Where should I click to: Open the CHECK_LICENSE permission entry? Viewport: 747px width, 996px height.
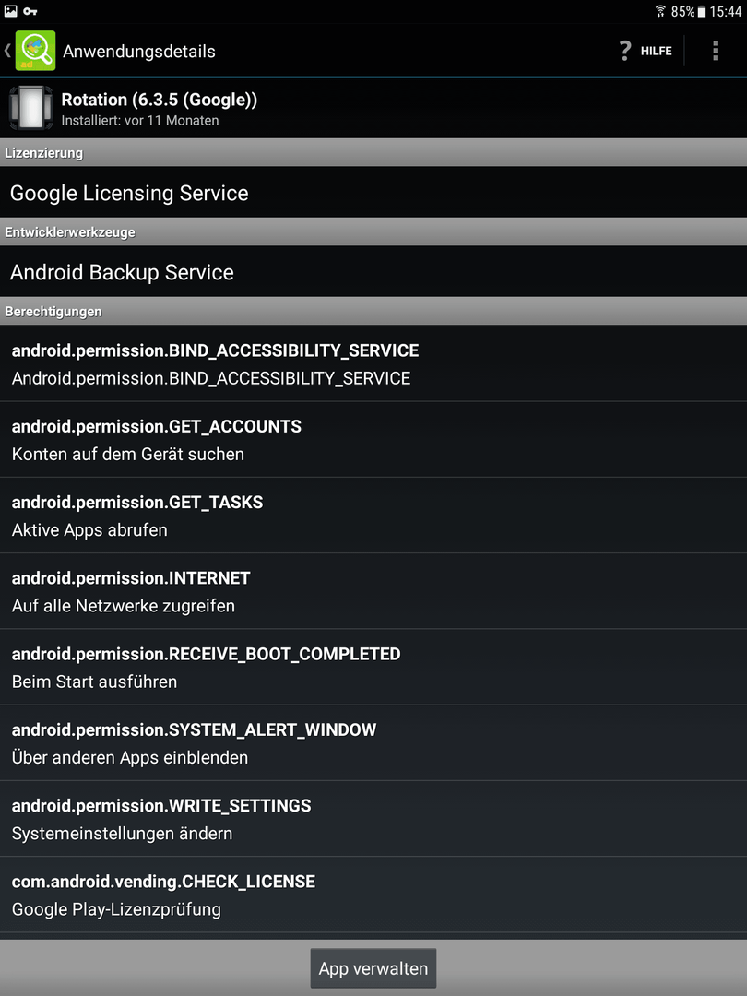373,895
